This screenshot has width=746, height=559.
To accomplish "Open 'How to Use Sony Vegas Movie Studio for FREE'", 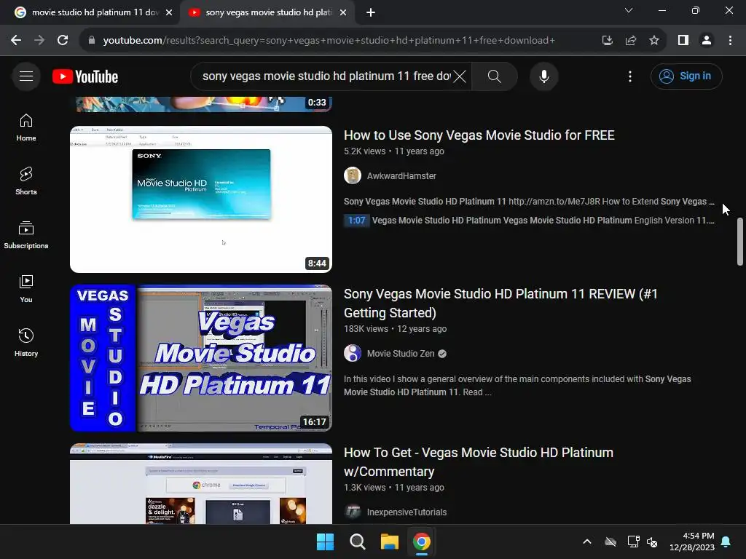I will tap(479, 135).
